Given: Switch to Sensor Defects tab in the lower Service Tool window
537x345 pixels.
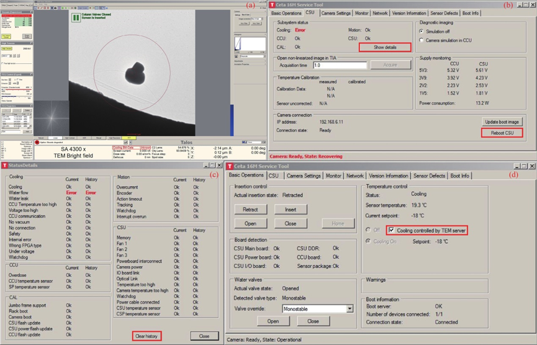Looking at the screenshot, I should [428, 176].
